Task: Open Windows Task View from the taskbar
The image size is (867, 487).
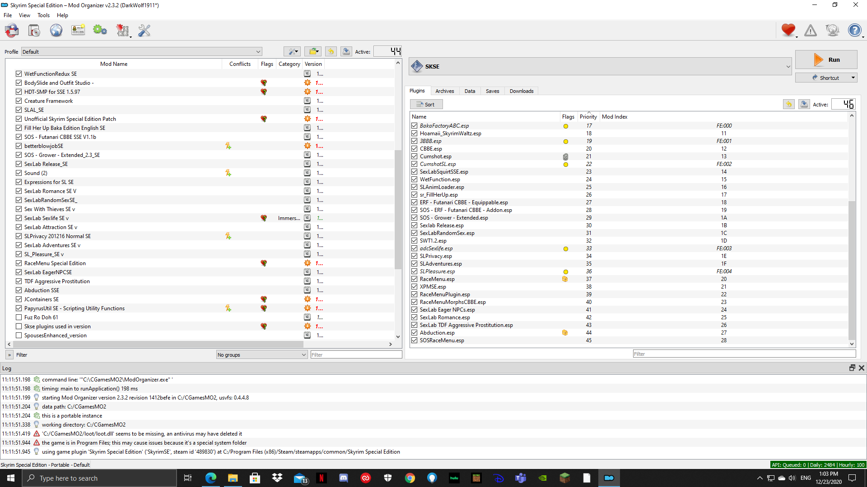Action: 188,478
